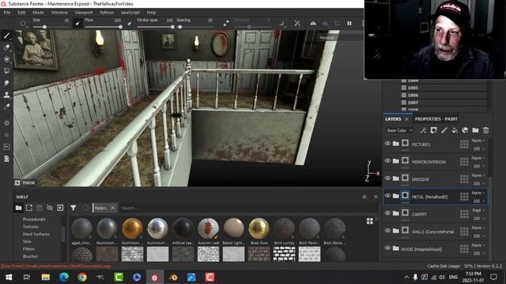Hide the CARPET layer
The height and width of the screenshot is (284, 506).
[x=387, y=213]
